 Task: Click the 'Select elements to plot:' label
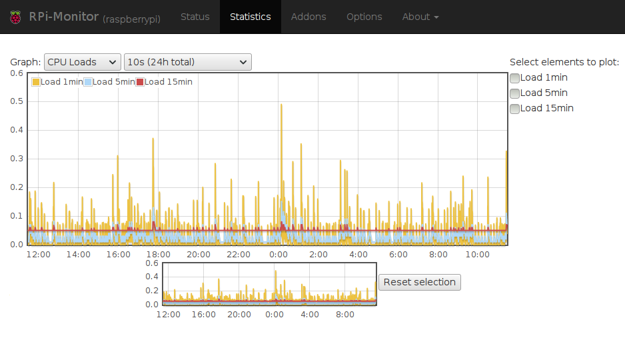[564, 62]
